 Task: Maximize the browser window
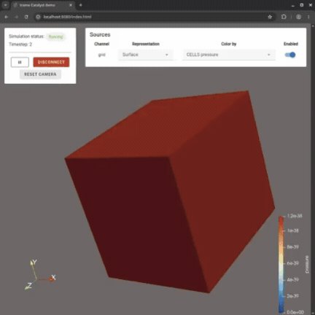coord(302,5)
